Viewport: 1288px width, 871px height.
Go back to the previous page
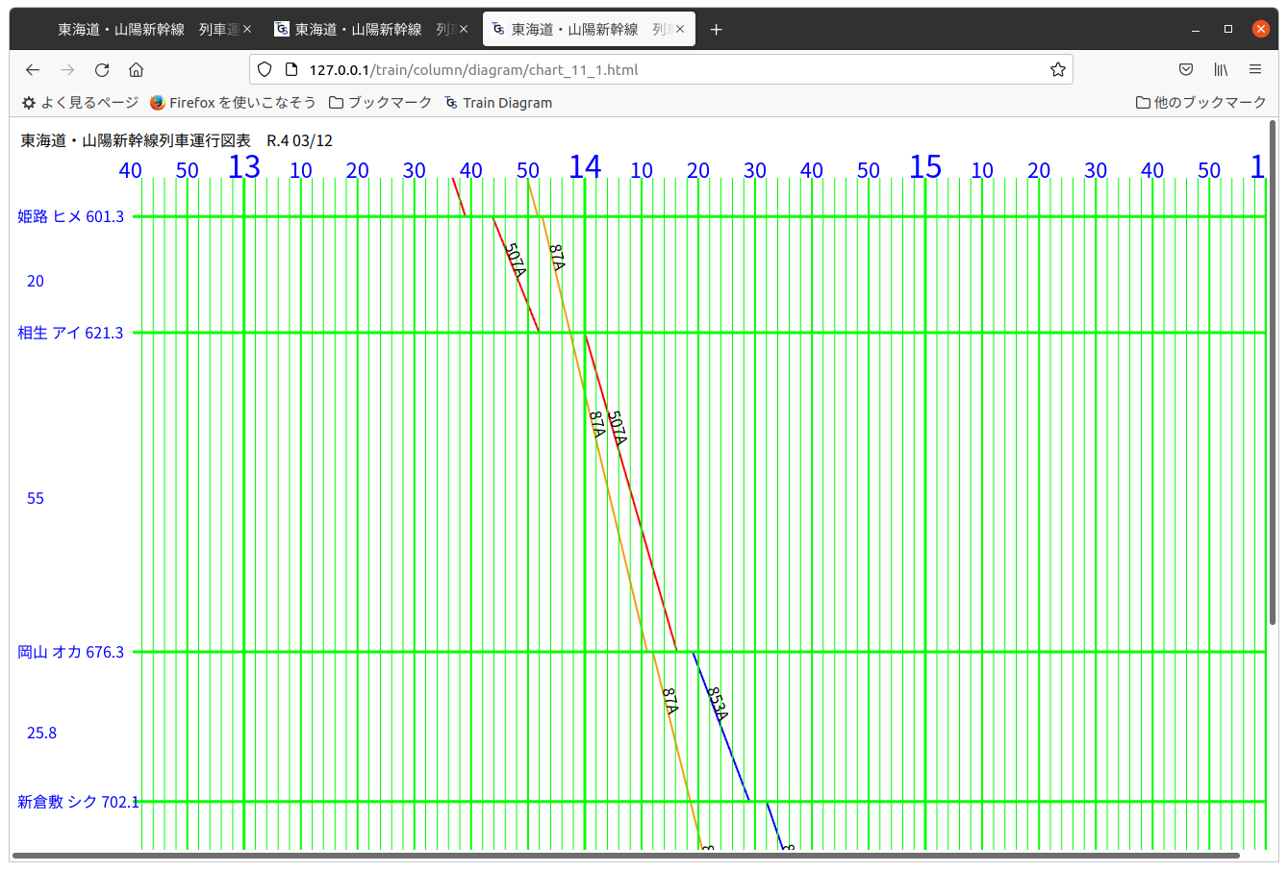click(x=33, y=69)
